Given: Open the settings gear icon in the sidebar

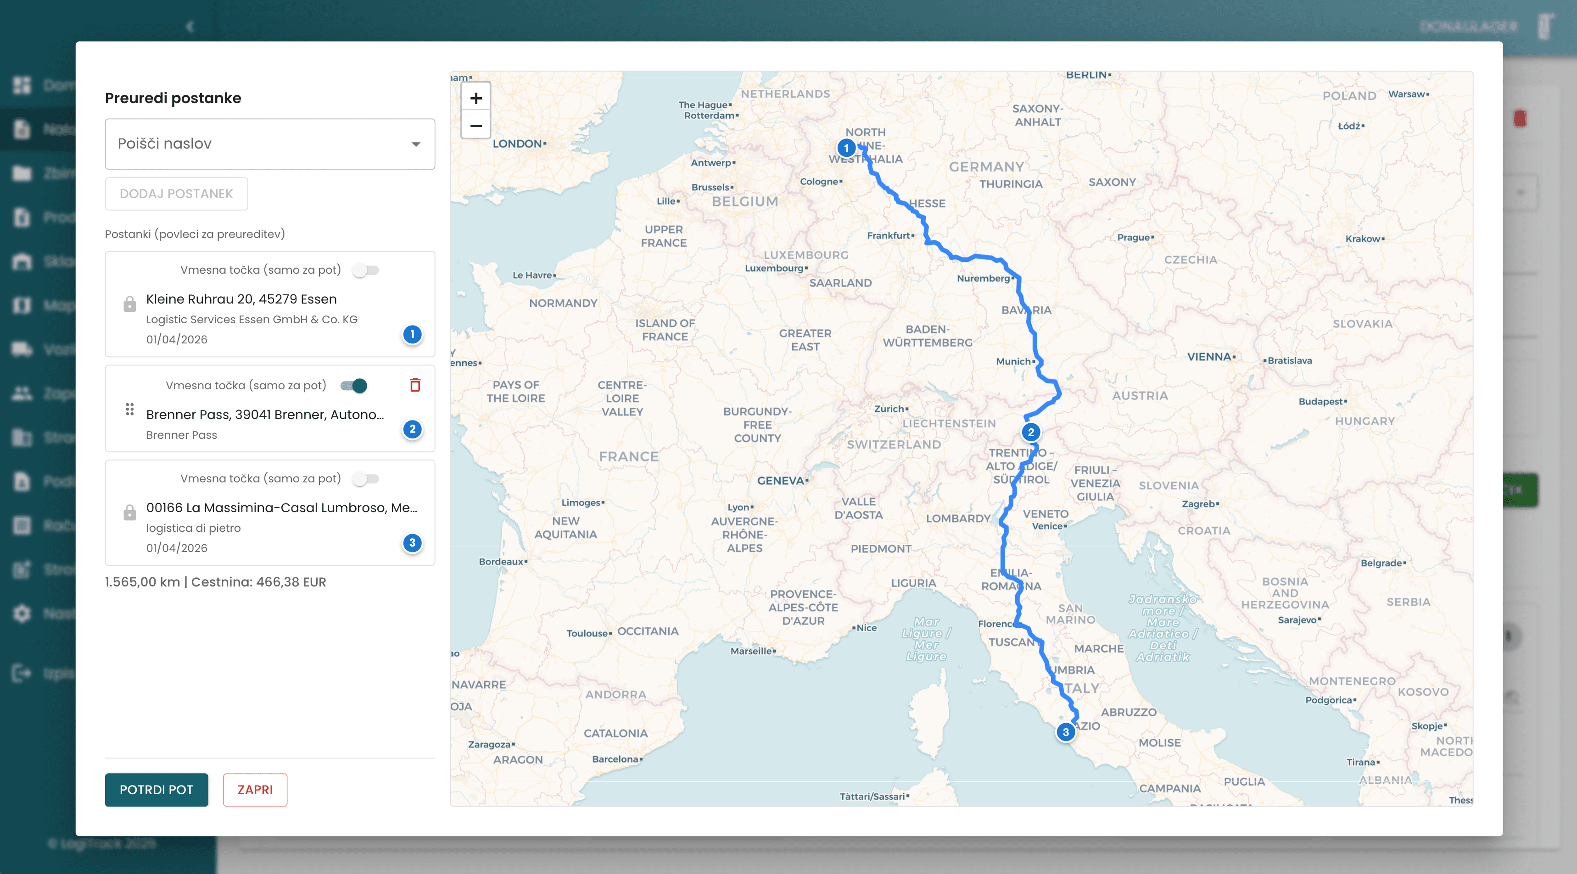Looking at the screenshot, I should coord(22,614).
